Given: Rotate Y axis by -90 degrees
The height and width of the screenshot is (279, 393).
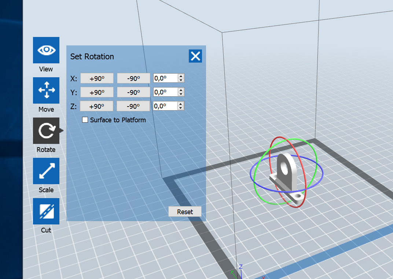Looking at the screenshot, I should click(133, 92).
